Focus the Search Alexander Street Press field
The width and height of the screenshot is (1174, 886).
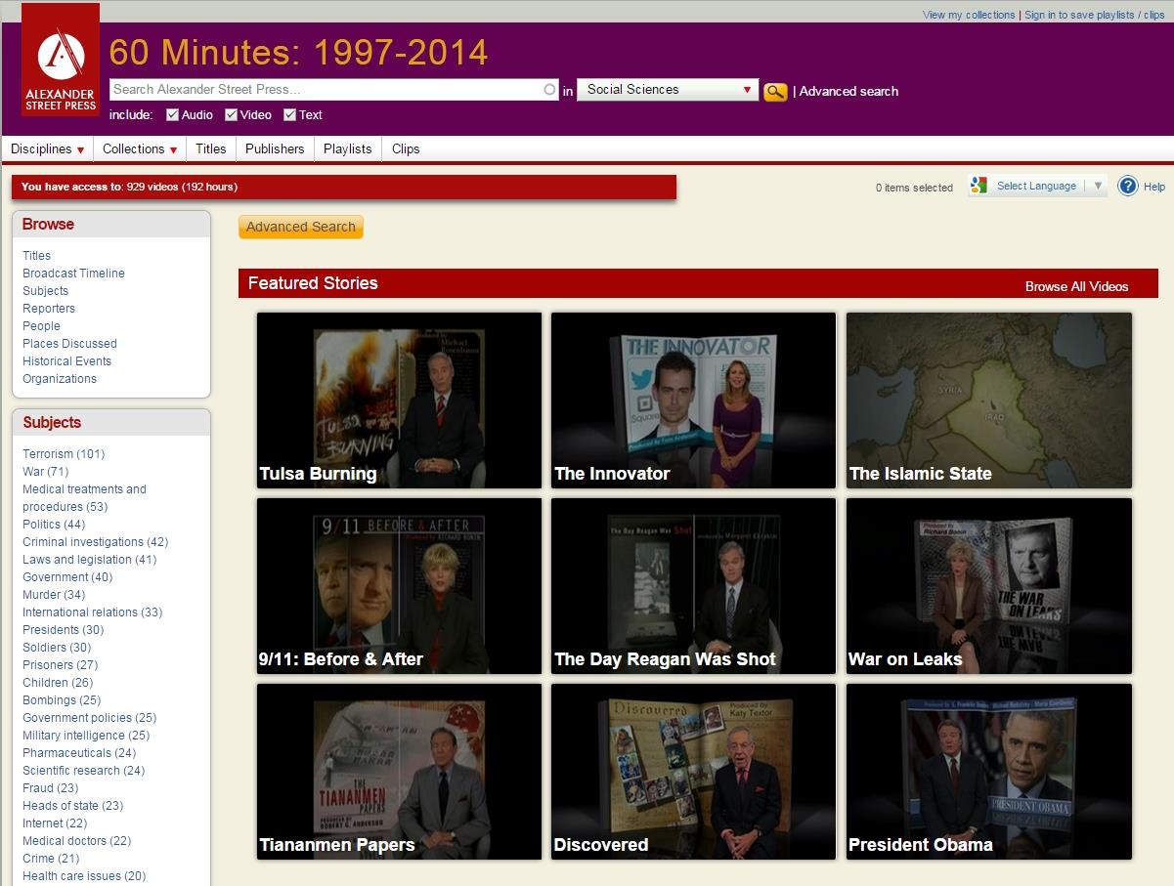point(333,90)
